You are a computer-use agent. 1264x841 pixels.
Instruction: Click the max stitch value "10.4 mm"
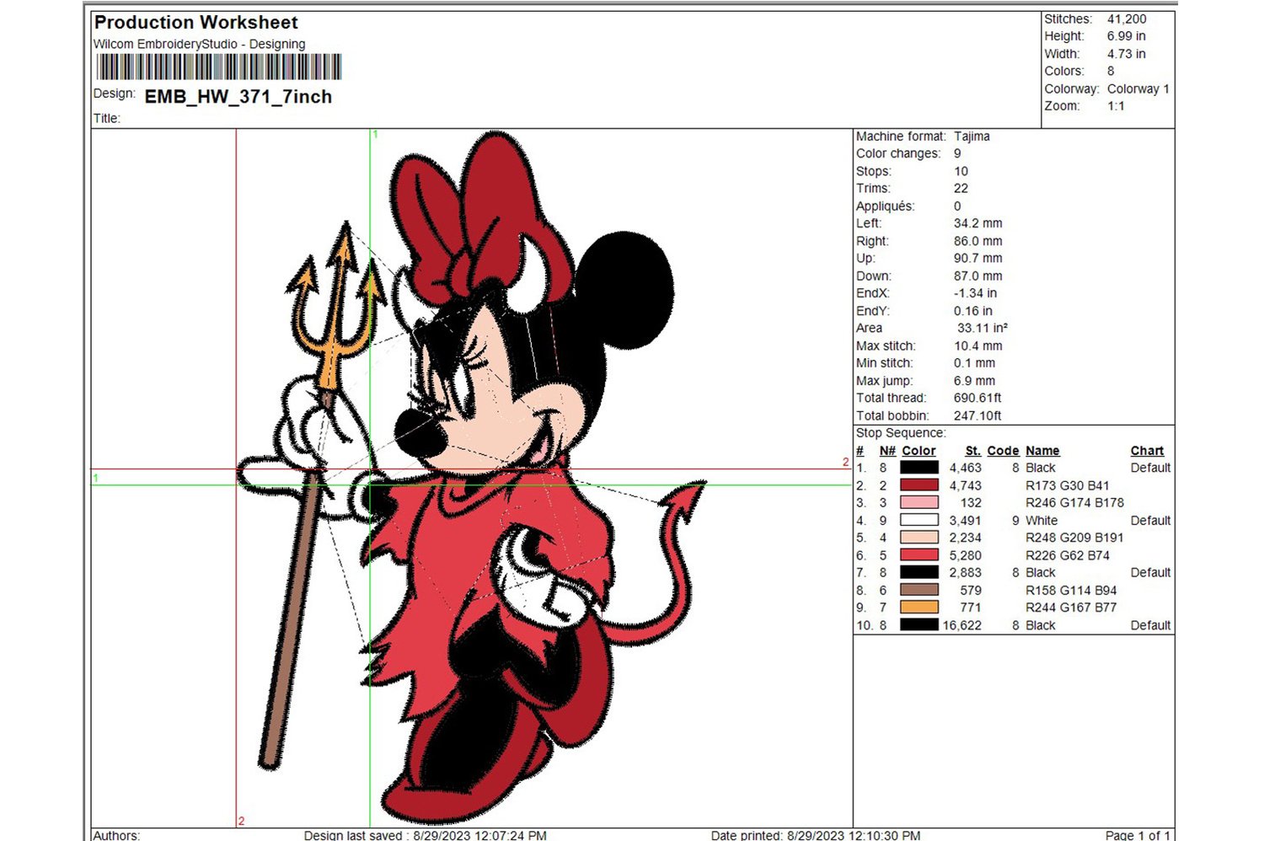tap(978, 346)
